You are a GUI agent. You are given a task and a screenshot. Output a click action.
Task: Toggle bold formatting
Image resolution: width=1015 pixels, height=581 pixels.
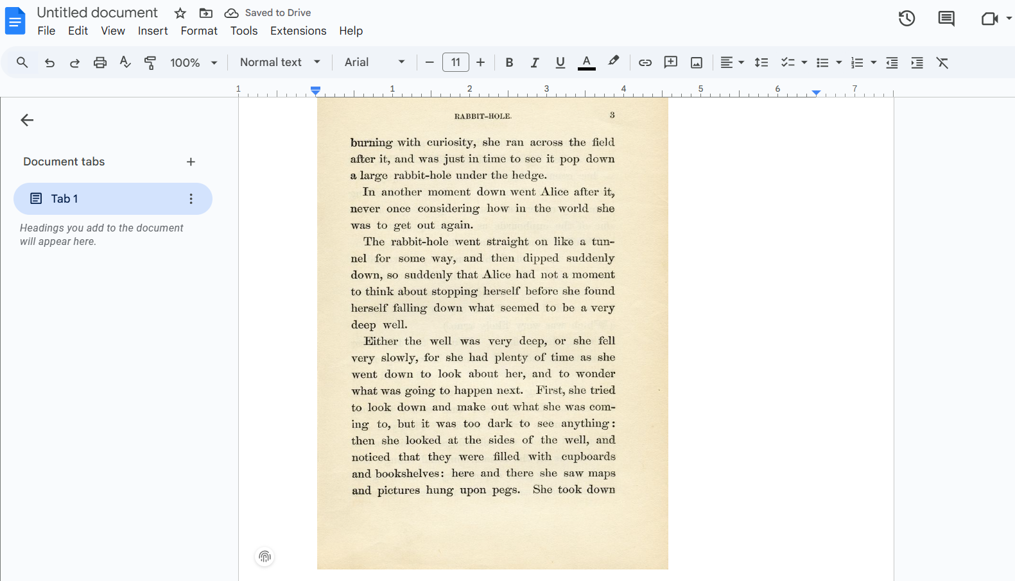pos(509,62)
